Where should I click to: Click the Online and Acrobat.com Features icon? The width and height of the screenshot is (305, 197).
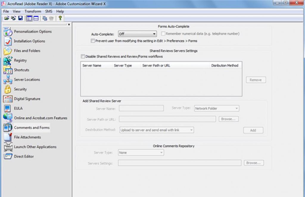point(8,118)
